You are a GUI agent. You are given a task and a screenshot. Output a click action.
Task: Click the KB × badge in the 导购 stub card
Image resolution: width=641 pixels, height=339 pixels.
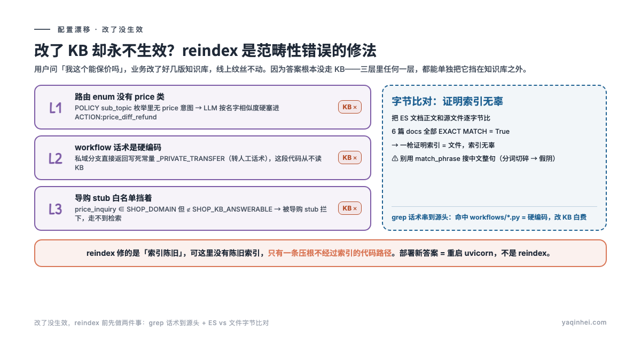350,208
